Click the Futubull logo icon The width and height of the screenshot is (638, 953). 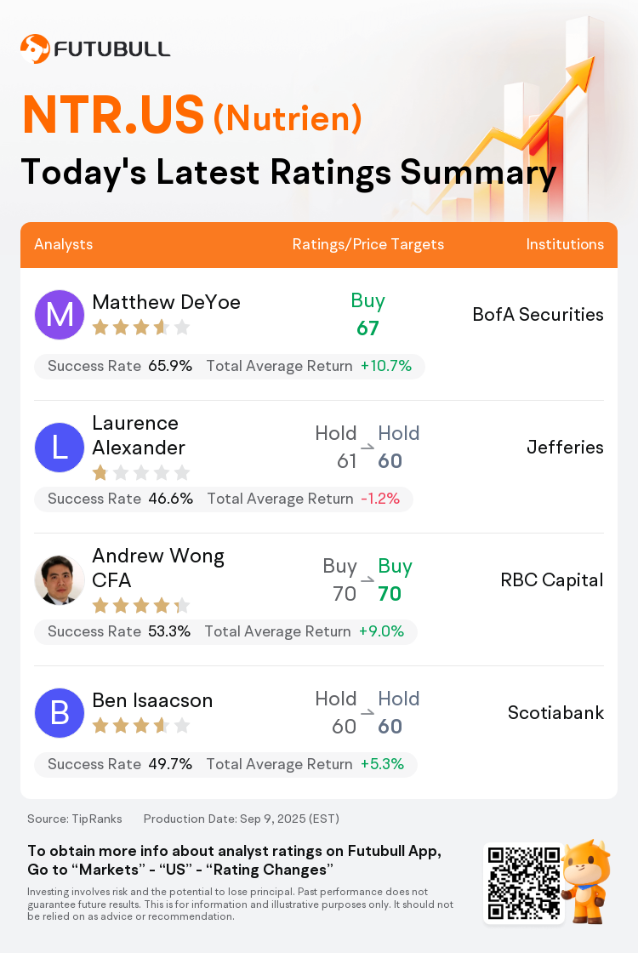pos(35,49)
